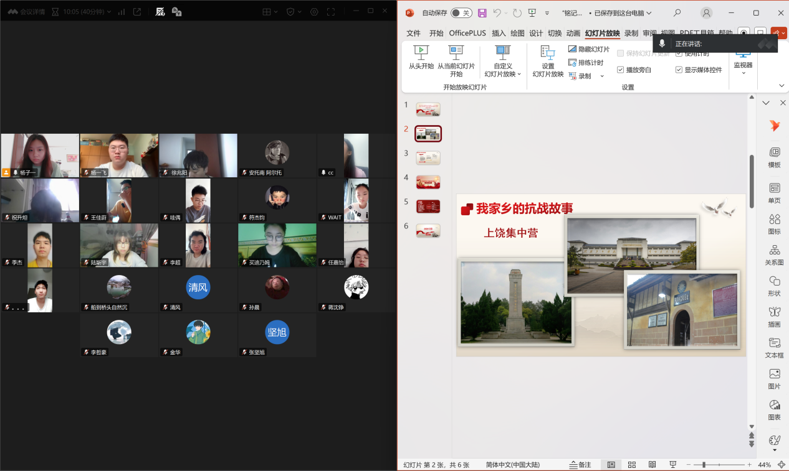Open 图标 icons in right sidebar

[x=774, y=223]
